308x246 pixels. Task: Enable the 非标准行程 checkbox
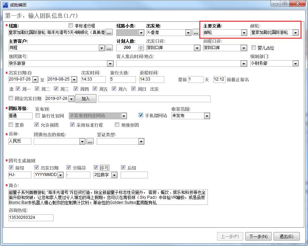(x=71, y=25)
